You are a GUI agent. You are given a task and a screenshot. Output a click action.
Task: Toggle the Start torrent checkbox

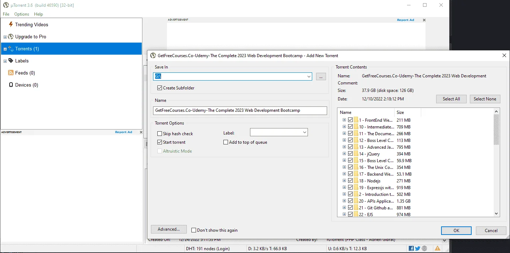coord(160,142)
